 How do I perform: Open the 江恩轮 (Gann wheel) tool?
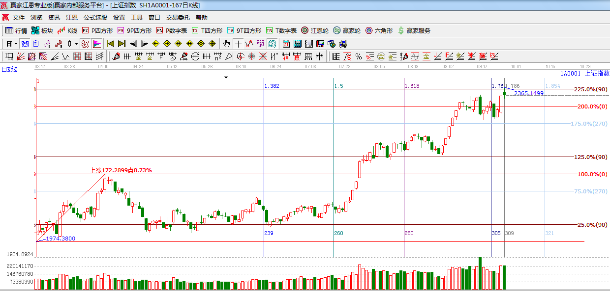click(x=315, y=30)
